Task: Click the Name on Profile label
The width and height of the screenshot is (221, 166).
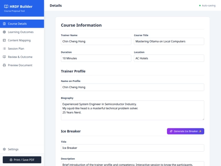Action: pos(71,81)
